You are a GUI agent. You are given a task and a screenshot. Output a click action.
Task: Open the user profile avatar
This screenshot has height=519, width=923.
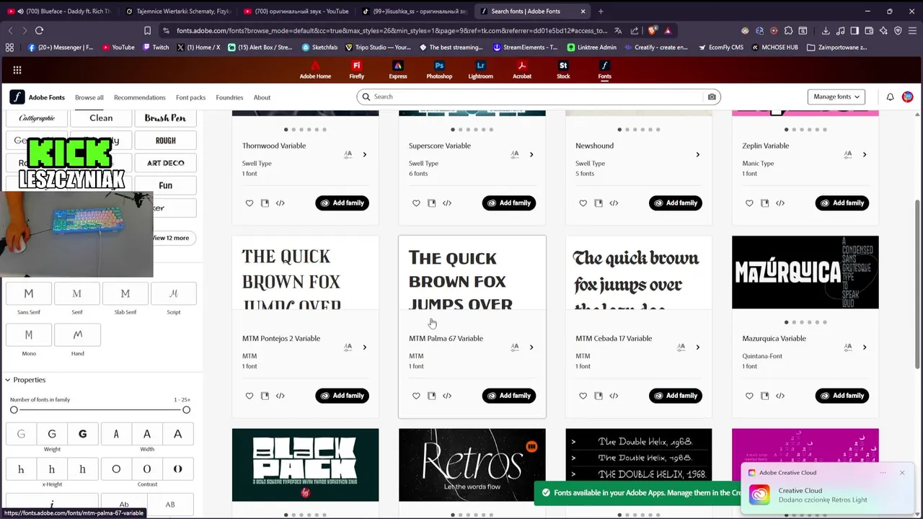pyautogui.click(x=908, y=97)
